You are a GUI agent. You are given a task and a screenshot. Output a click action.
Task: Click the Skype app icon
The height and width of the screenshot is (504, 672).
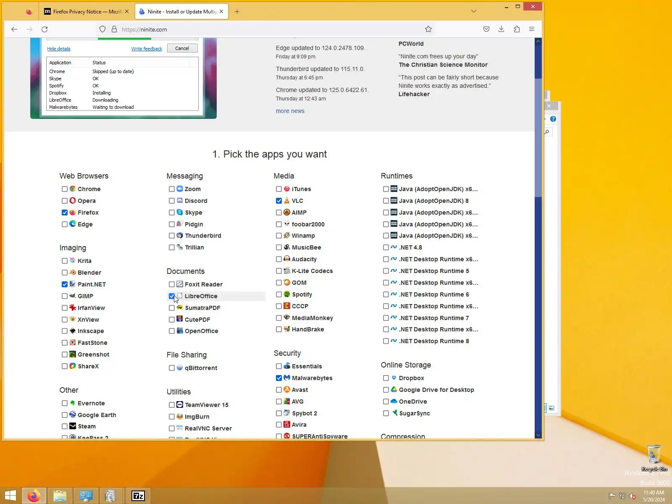(x=180, y=213)
